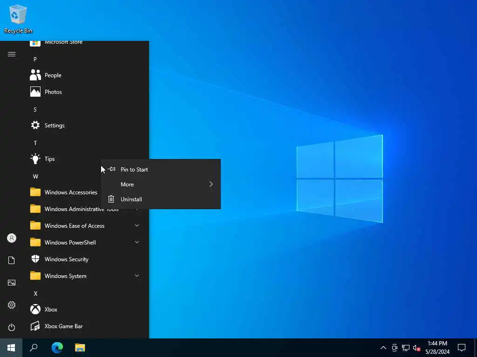Image resolution: width=477 pixels, height=357 pixels.
Task: Launch Microsoft Edge from the taskbar
Action: (x=57, y=348)
